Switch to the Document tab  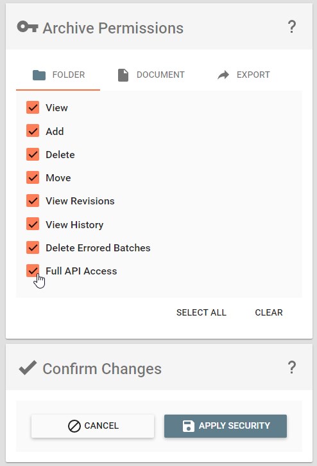pos(151,75)
